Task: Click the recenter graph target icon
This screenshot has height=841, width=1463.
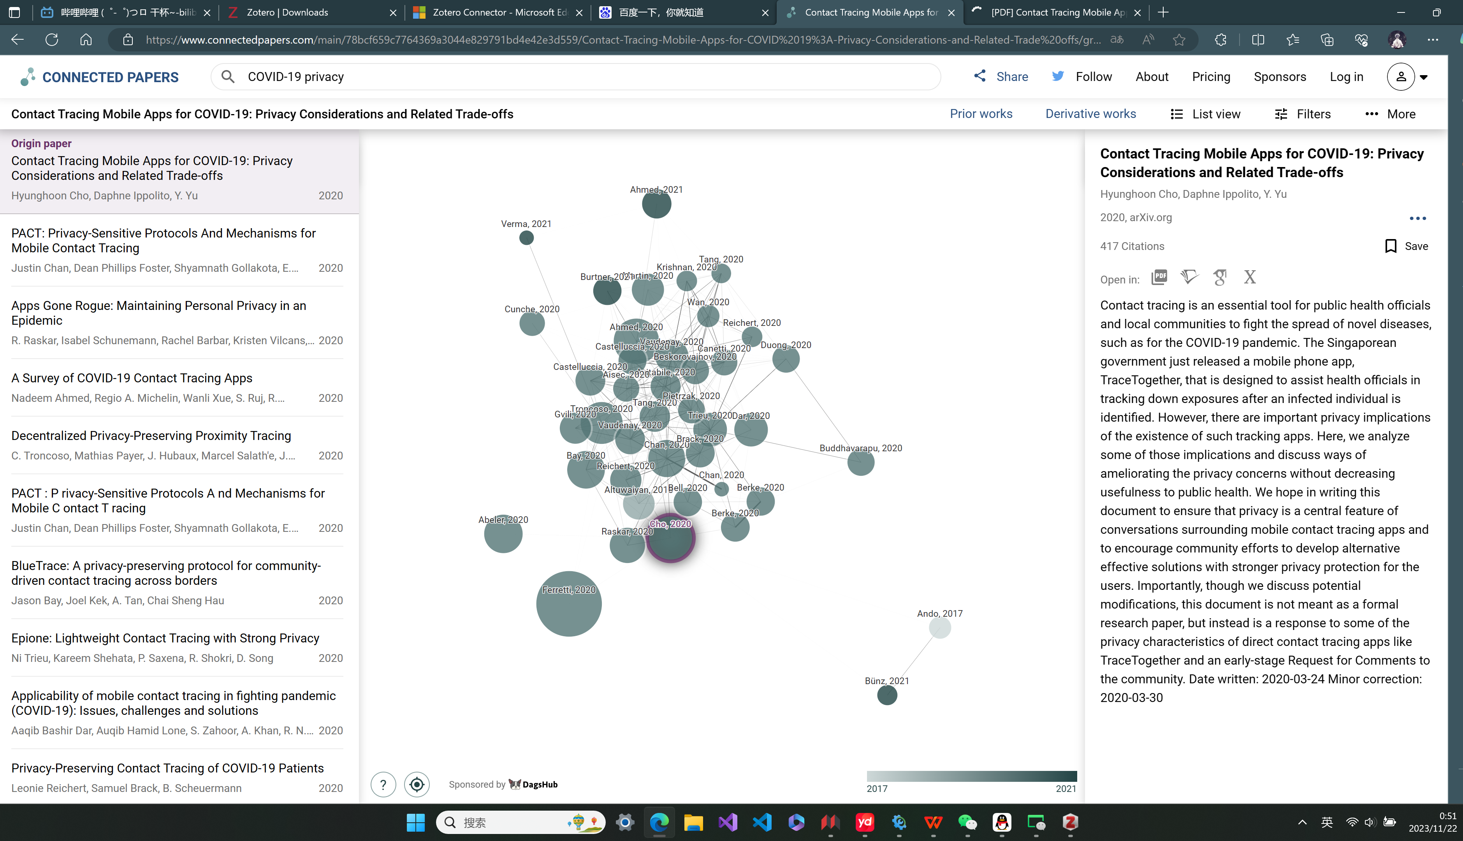Action: pyautogui.click(x=417, y=785)
